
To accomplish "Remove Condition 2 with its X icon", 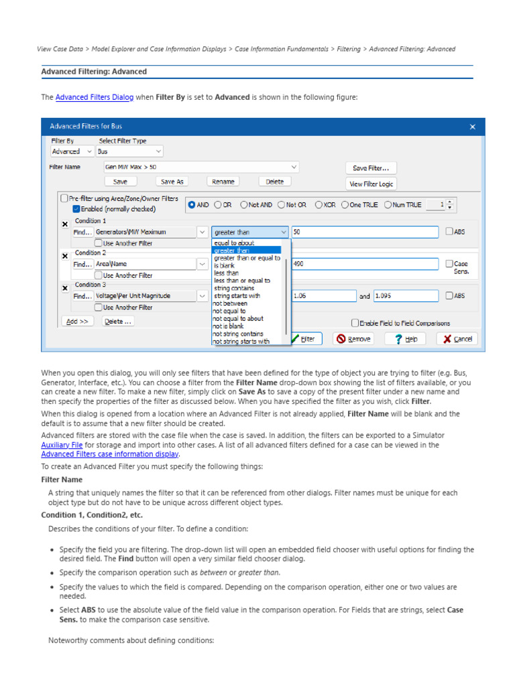I will 65,256.
